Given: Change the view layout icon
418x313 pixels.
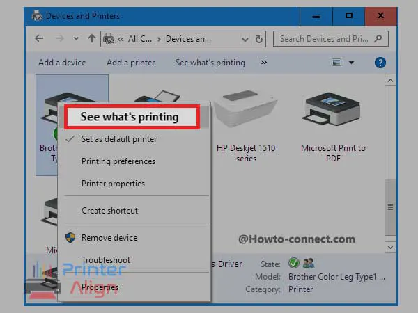Looking at the screenshot, I should tap(336, 63).
